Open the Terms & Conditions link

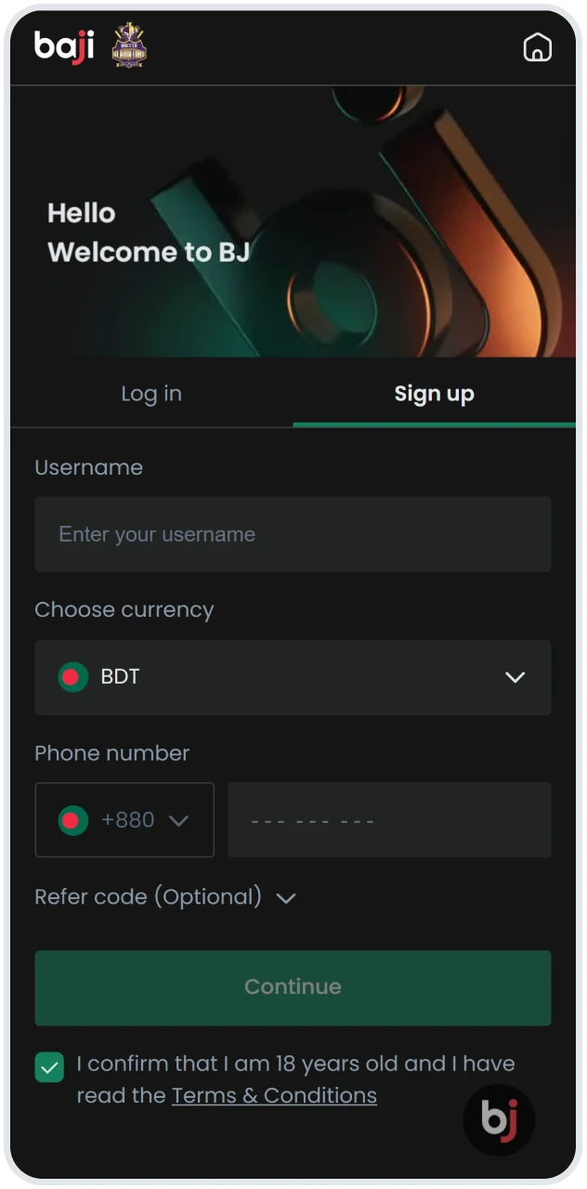click(274, 1096)
